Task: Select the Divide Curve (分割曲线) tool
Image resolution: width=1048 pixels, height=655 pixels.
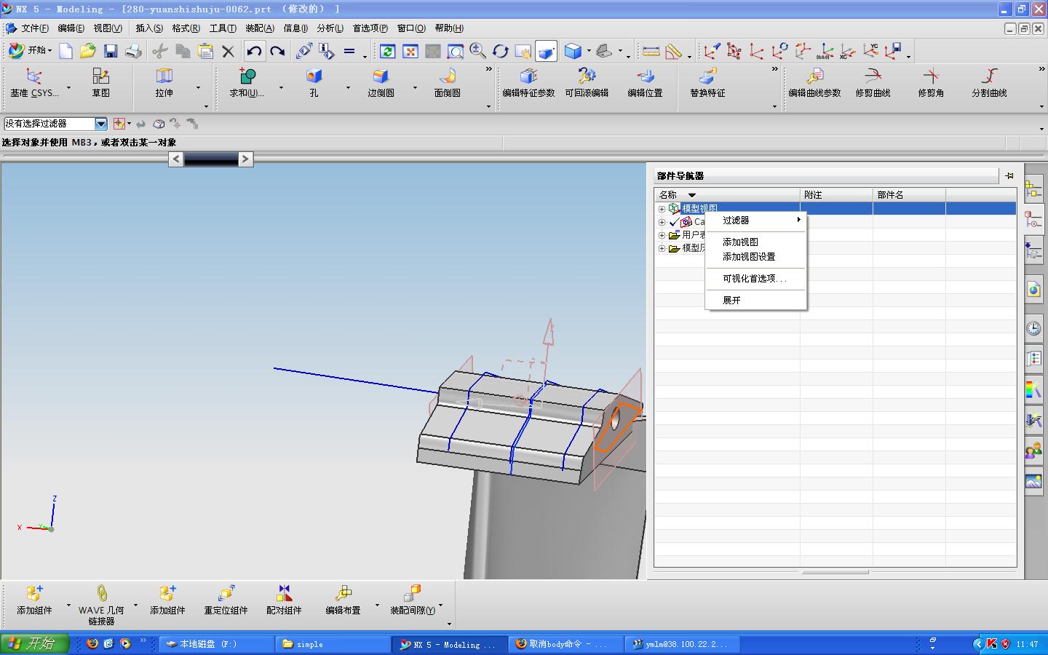Action: click(x=989, y=83)
